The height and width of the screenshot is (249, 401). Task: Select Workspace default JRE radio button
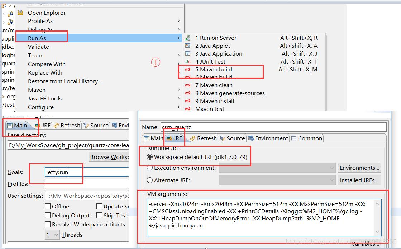pyautogui.click(x=150, y=157)
